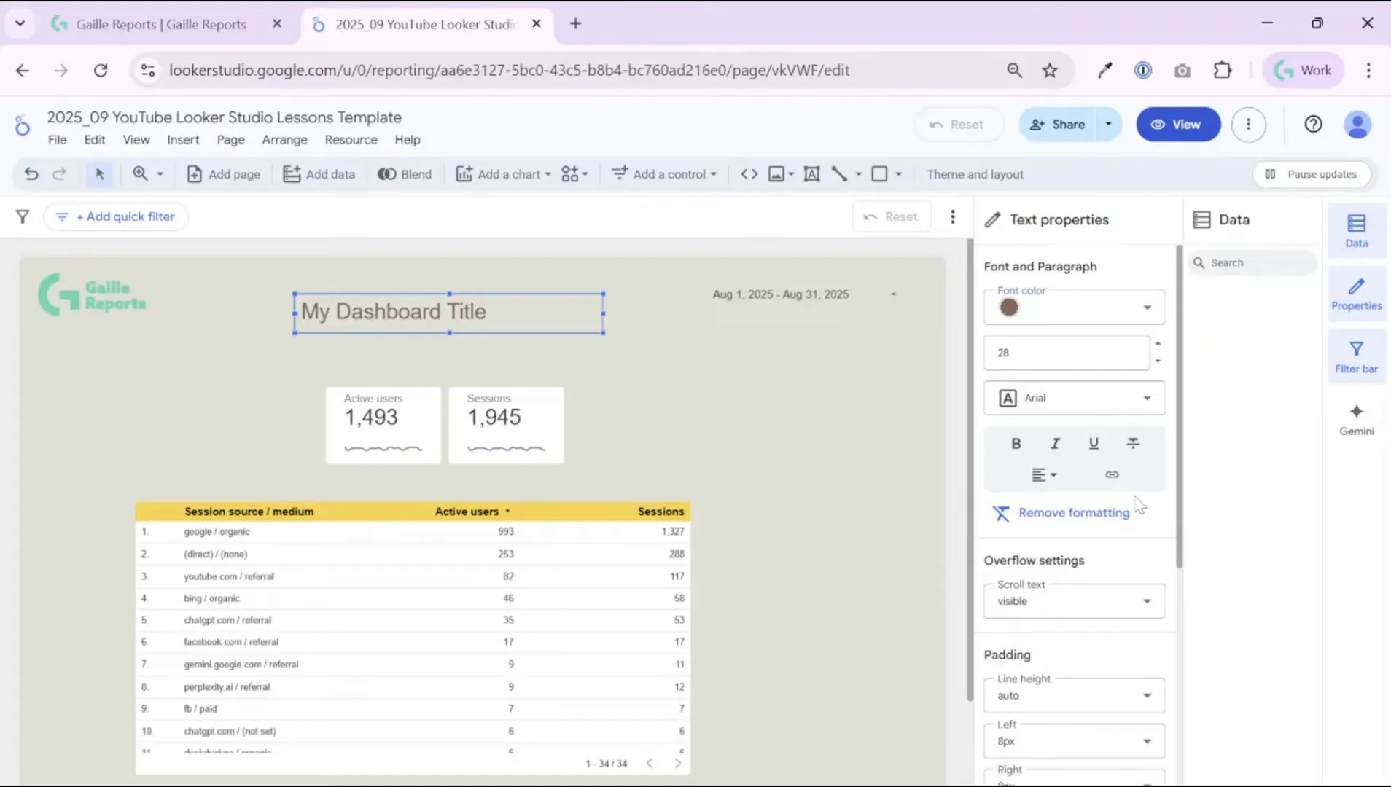Enable italic formatting
The width and height of the screenshot is (1391, 787).
(x=1055, y=443)
